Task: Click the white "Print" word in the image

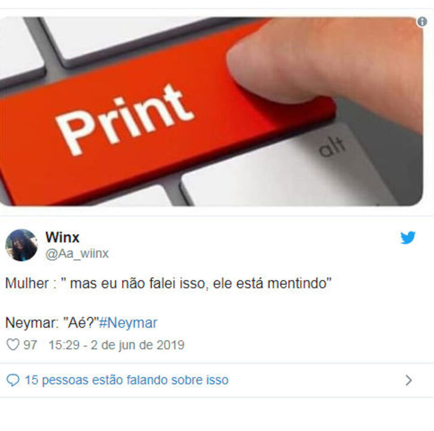Action: 125,119
